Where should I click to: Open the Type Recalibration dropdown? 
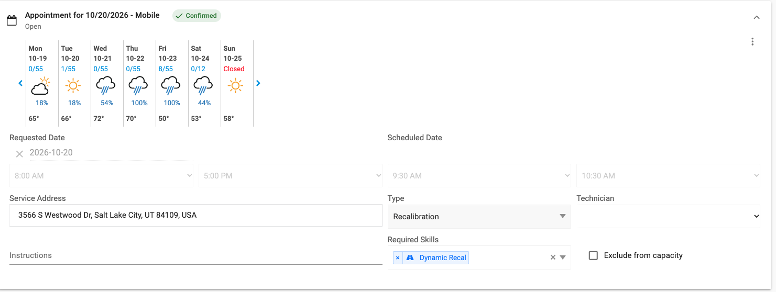pos(479,216)
